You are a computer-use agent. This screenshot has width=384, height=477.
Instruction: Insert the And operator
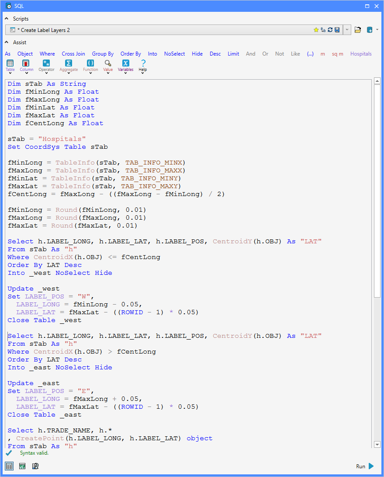(251, 54)
